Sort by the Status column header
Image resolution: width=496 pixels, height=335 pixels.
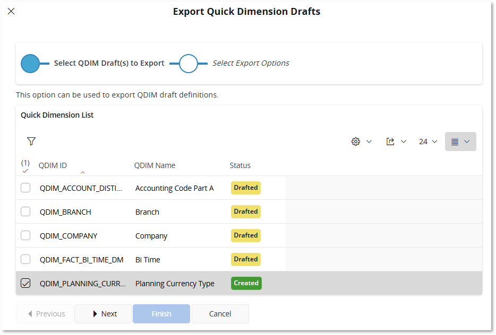click(x=240, y=165)
